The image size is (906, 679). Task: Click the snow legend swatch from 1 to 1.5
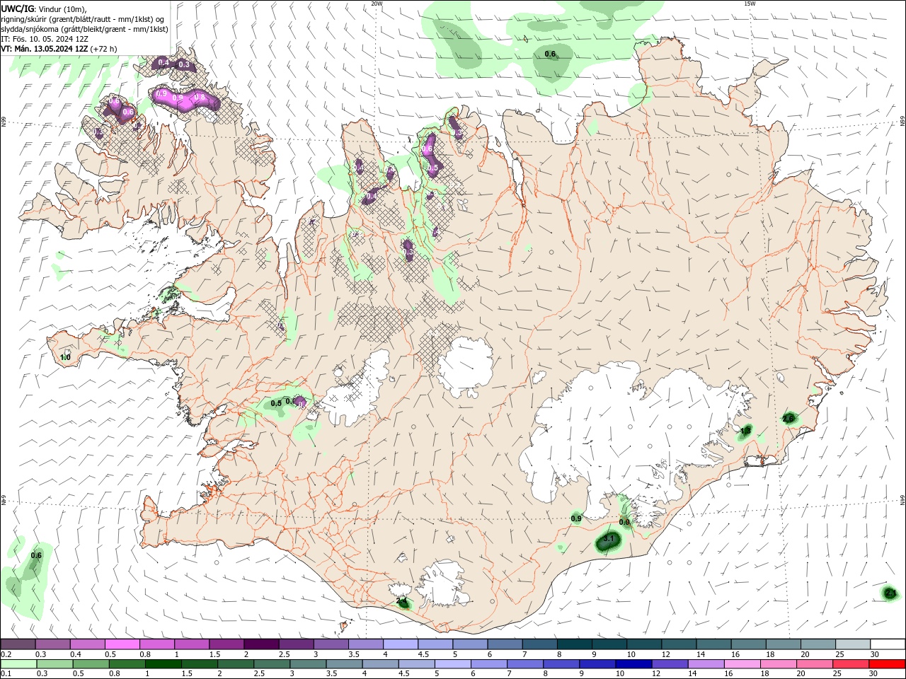[192, 644]
